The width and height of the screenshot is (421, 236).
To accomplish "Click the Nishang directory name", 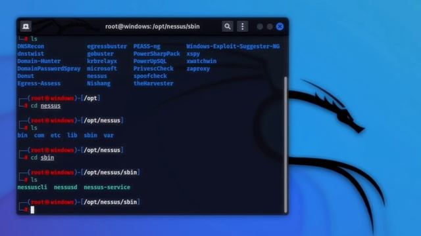I will point(99,83).
